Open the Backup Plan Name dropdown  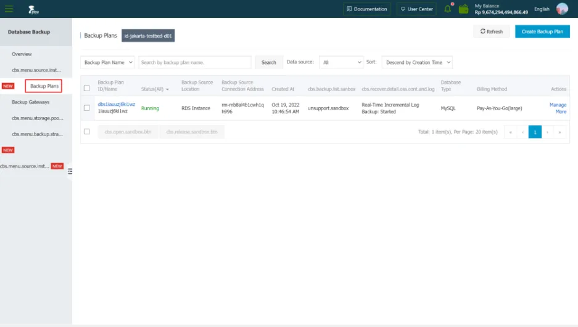pos(107,62)
